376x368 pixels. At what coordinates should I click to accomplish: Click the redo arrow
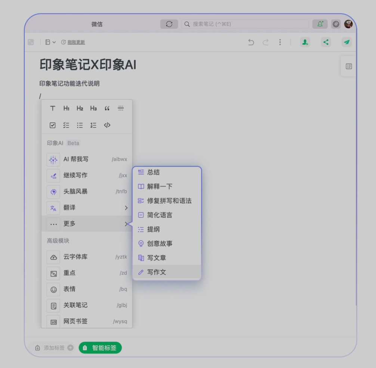(265, 42)
